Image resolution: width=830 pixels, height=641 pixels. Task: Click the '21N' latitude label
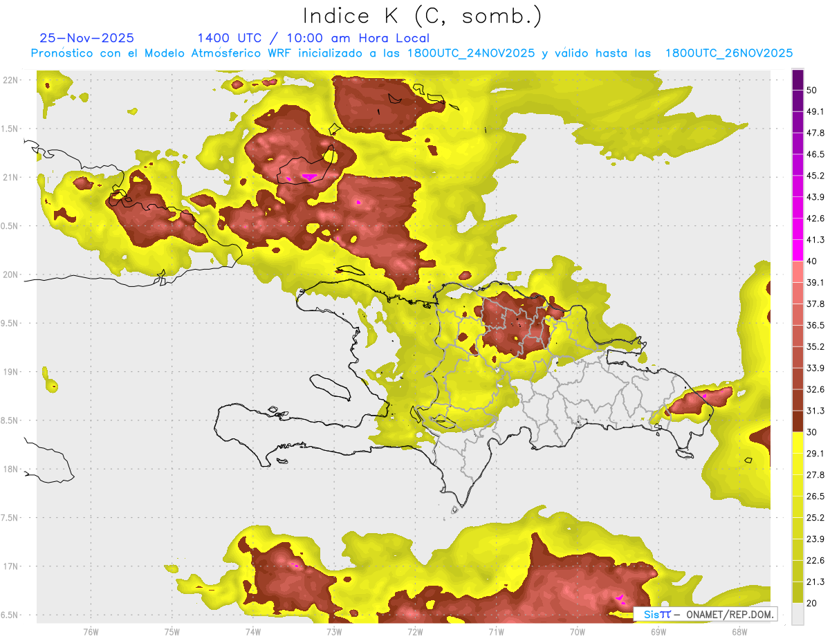pyautogui.click(x=12, y=177)
